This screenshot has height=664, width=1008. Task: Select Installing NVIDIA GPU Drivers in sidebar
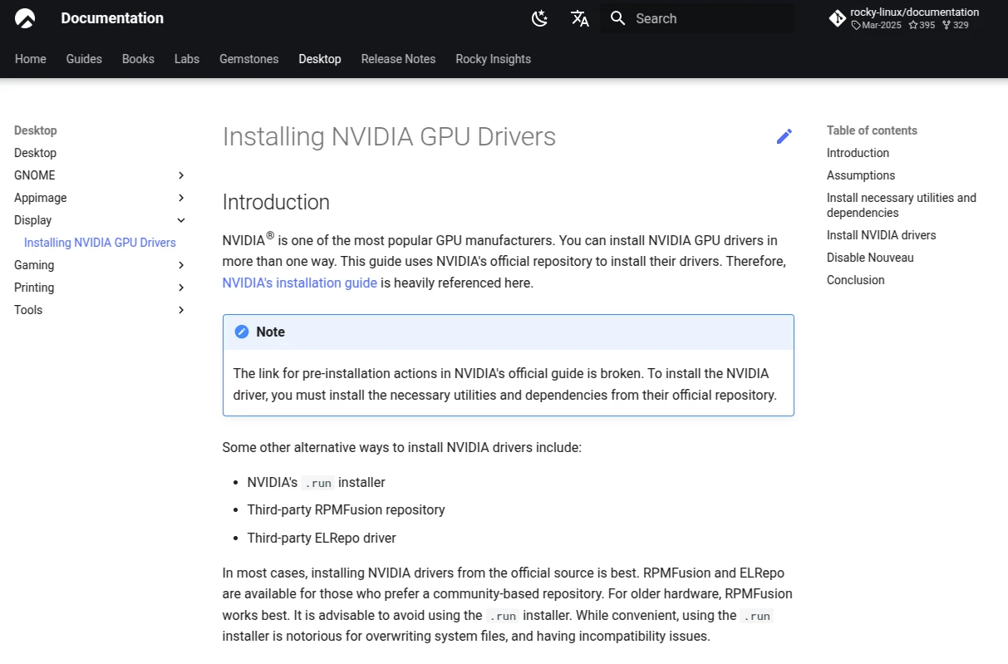(x=100, y=243)
